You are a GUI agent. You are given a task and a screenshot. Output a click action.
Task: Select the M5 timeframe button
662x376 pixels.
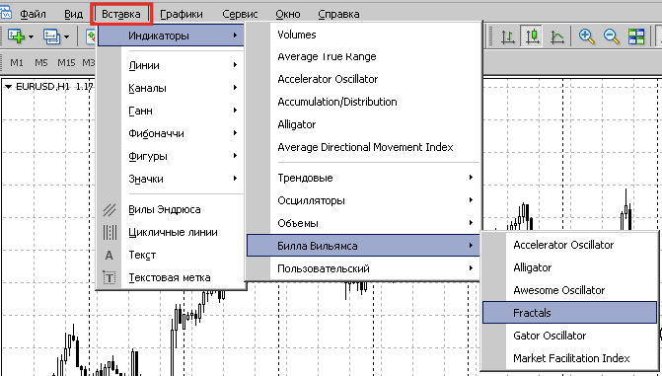41,63
